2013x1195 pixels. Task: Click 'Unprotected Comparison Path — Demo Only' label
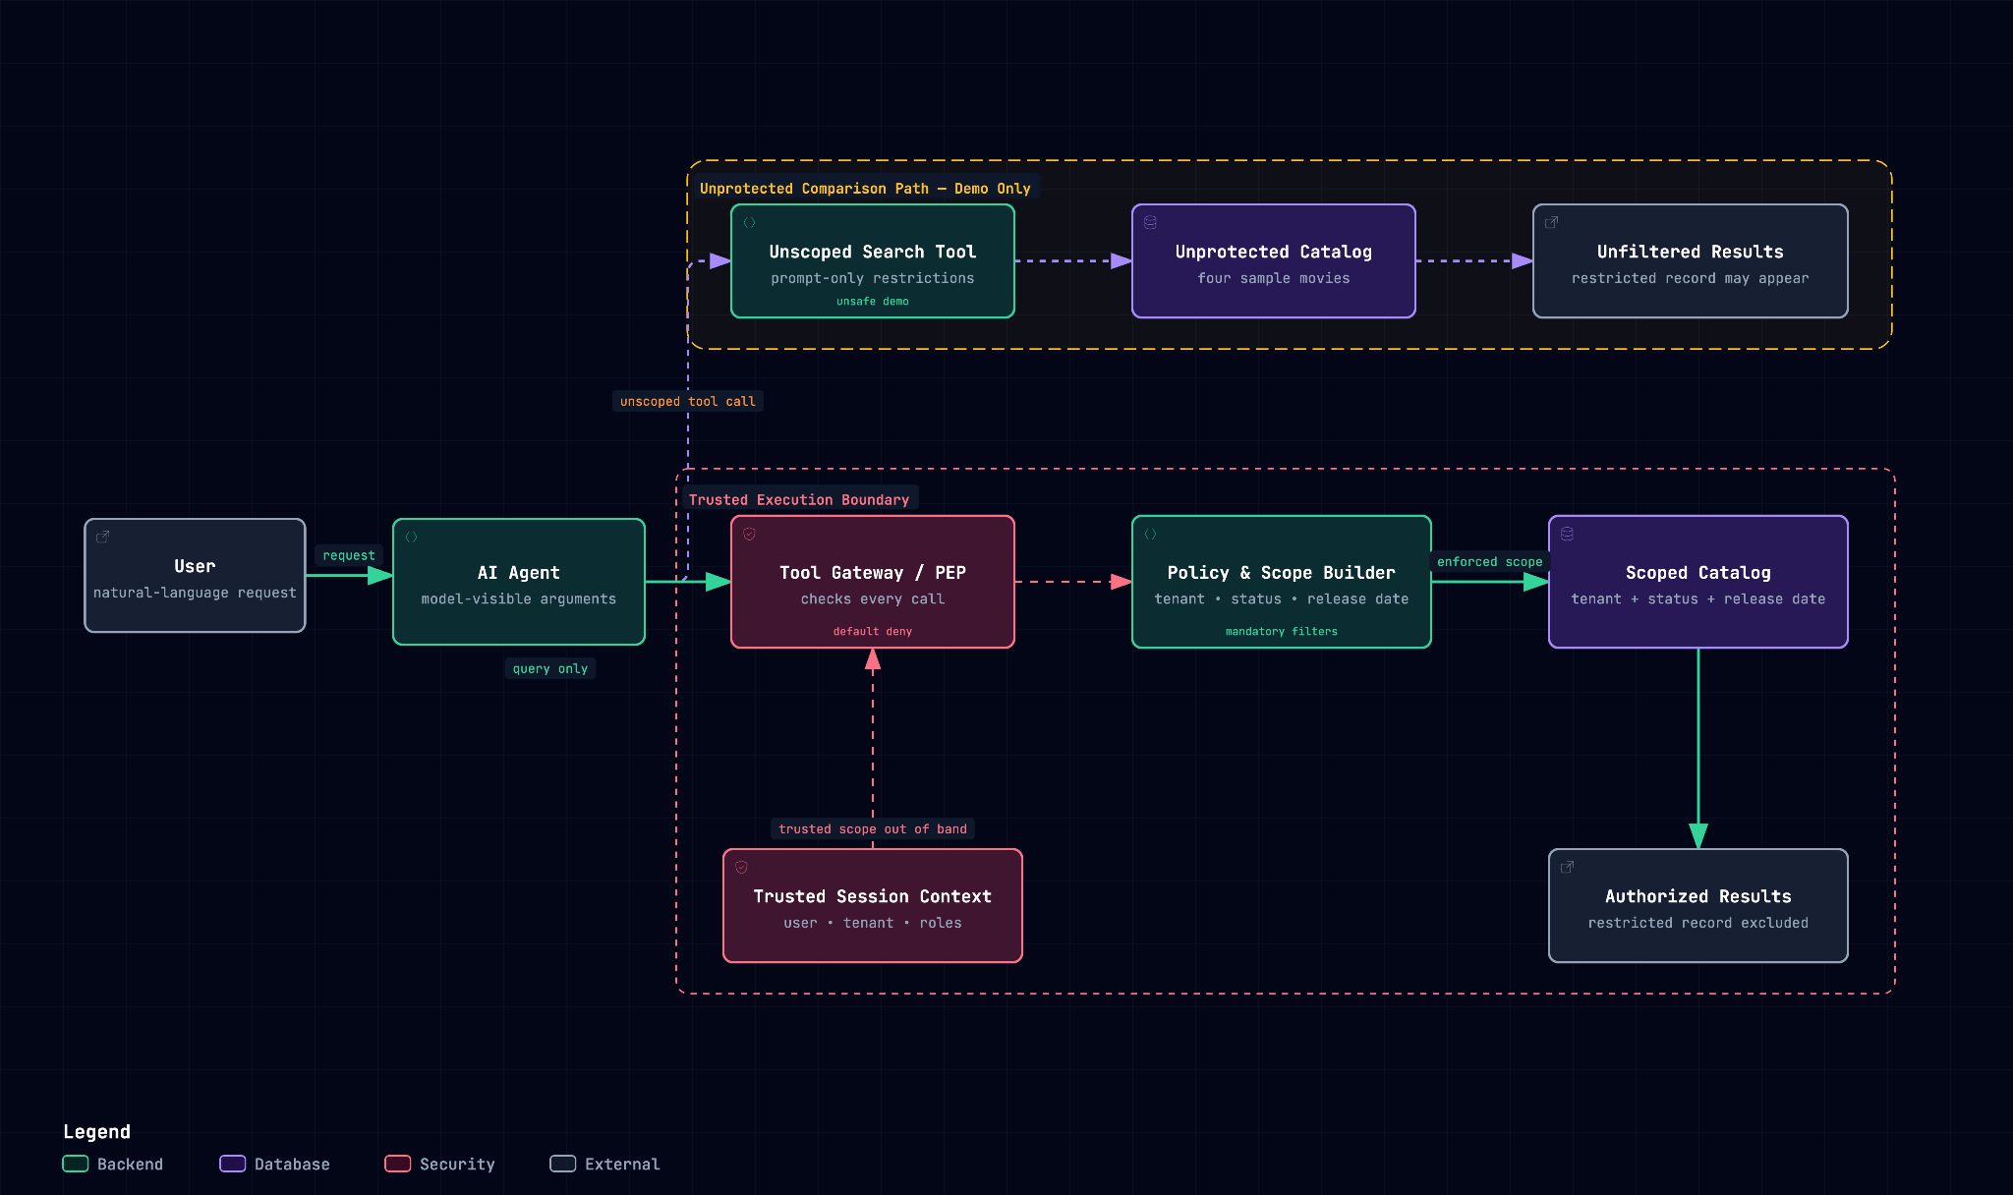click(865, 188)
